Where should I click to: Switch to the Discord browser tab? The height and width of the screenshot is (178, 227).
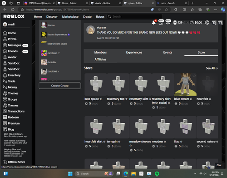(x=39, y=3)
